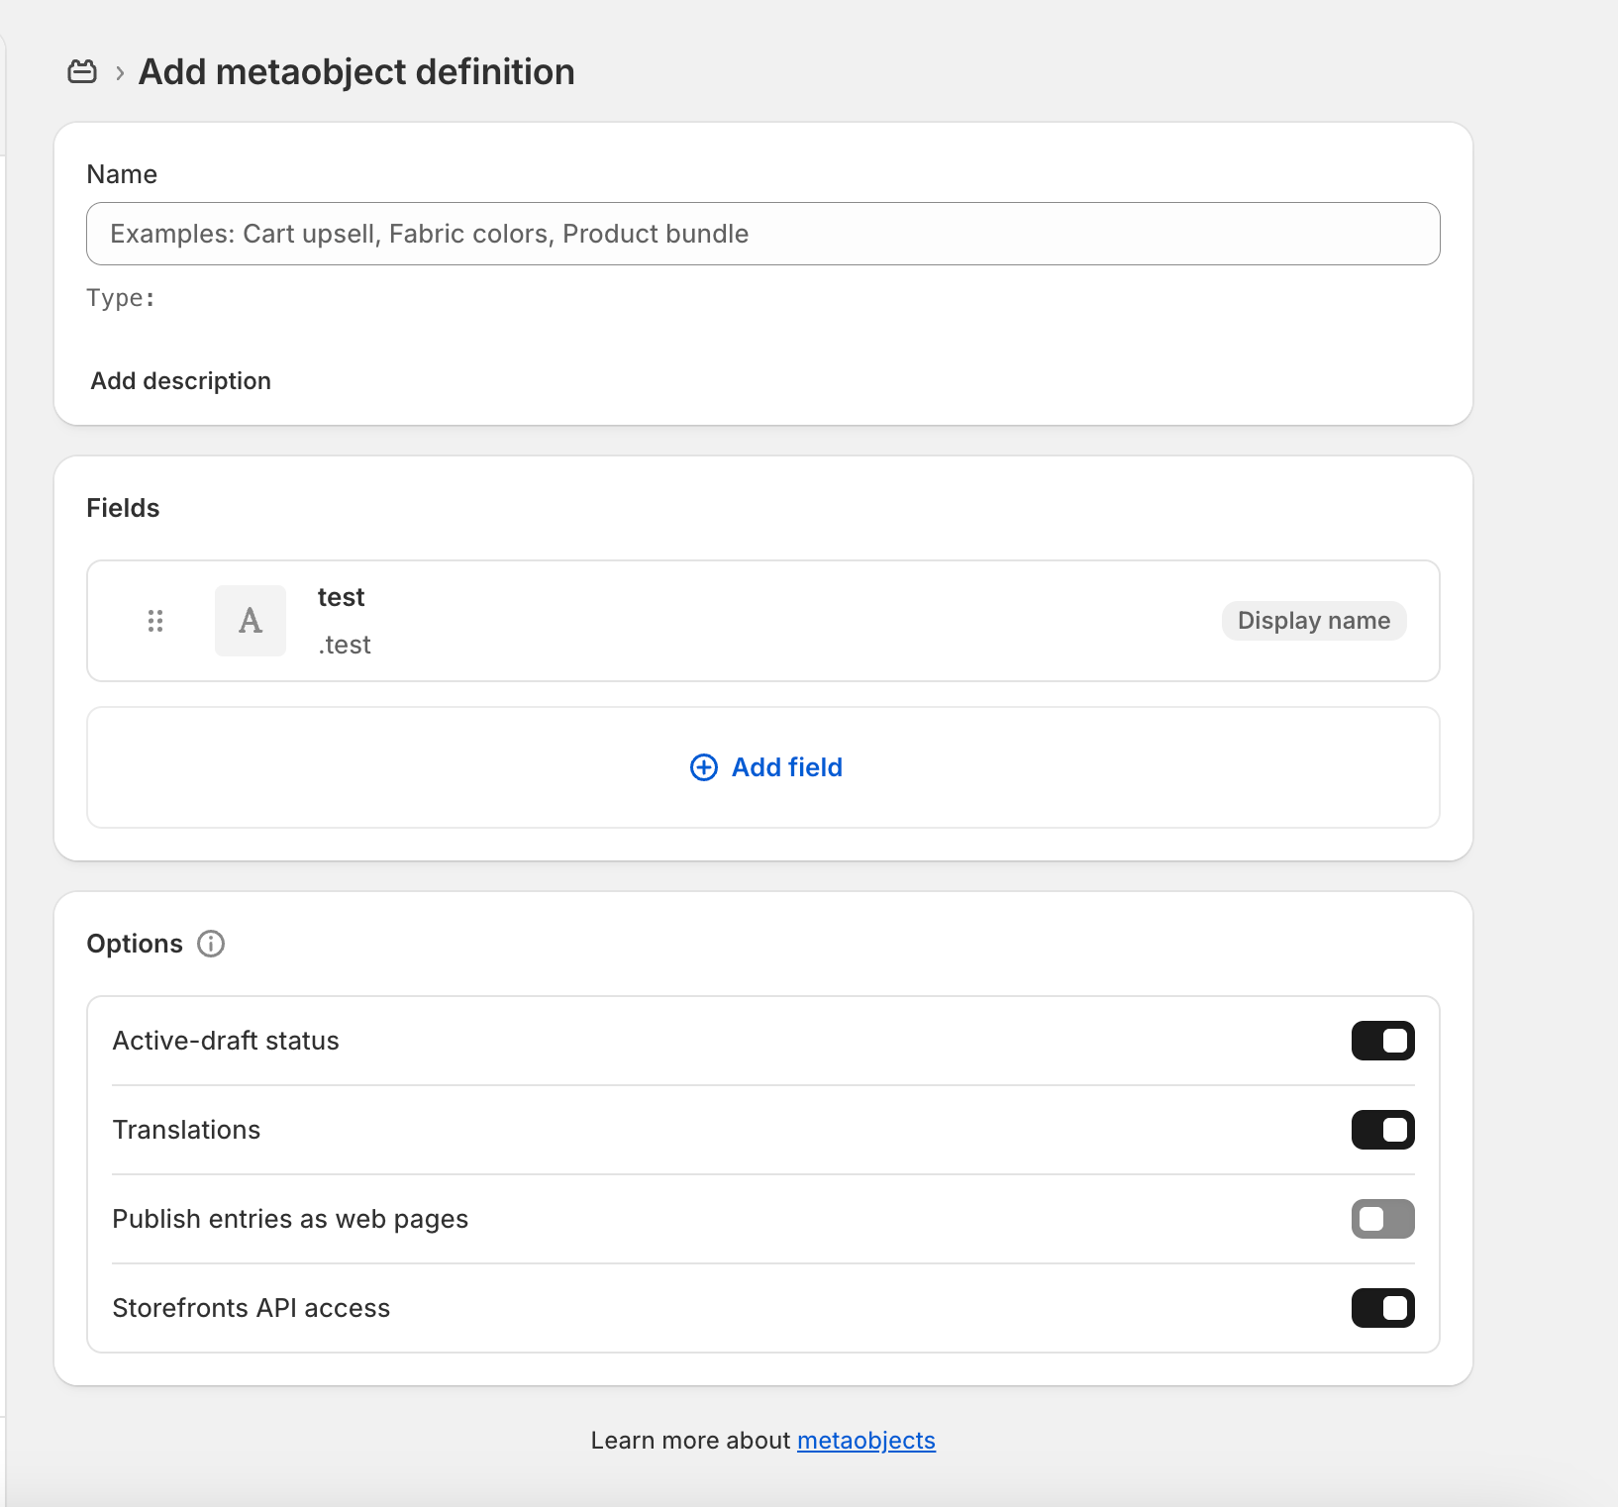Click the 'Add field' label text
This screenshot has height=1507, width=1618.
786,767
